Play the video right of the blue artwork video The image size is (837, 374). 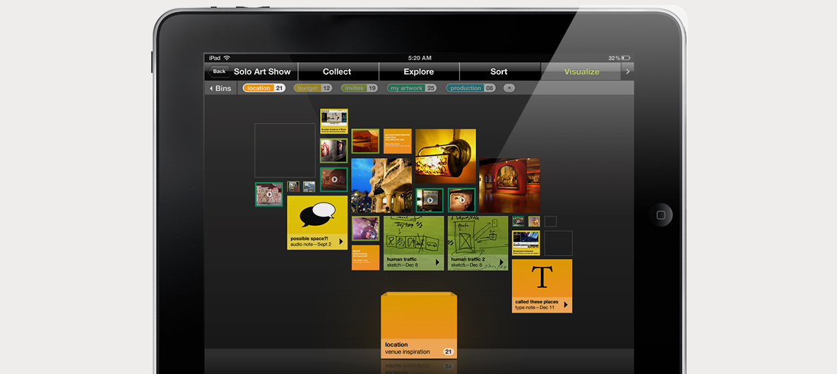click(x=462, y=200)
